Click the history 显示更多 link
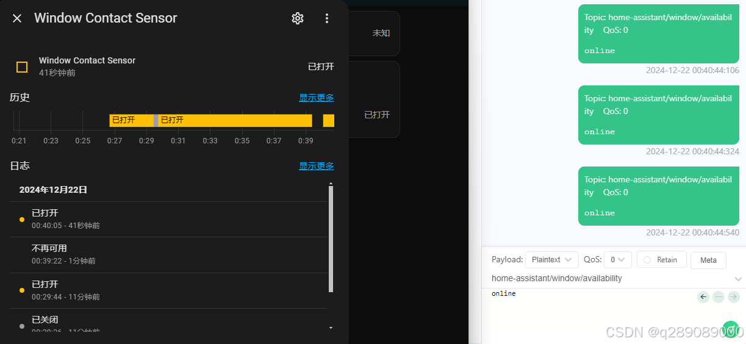 coord(317,98)
